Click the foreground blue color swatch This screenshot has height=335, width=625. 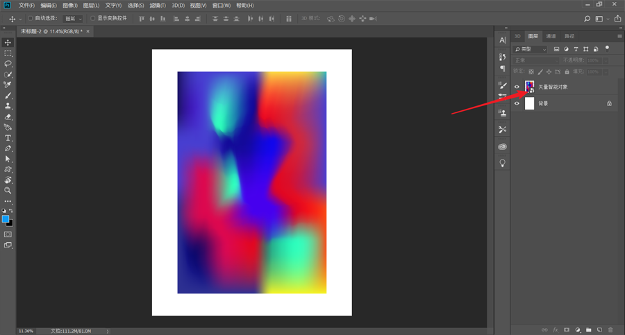click(6, 219)
